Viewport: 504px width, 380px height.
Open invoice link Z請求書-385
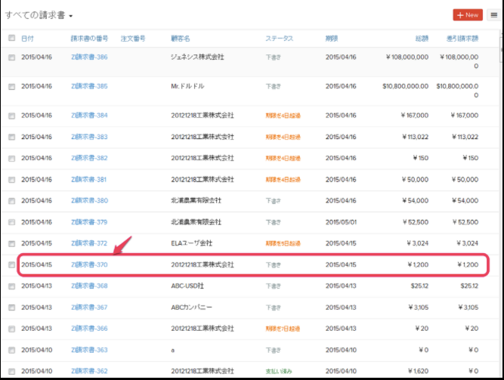88,86
